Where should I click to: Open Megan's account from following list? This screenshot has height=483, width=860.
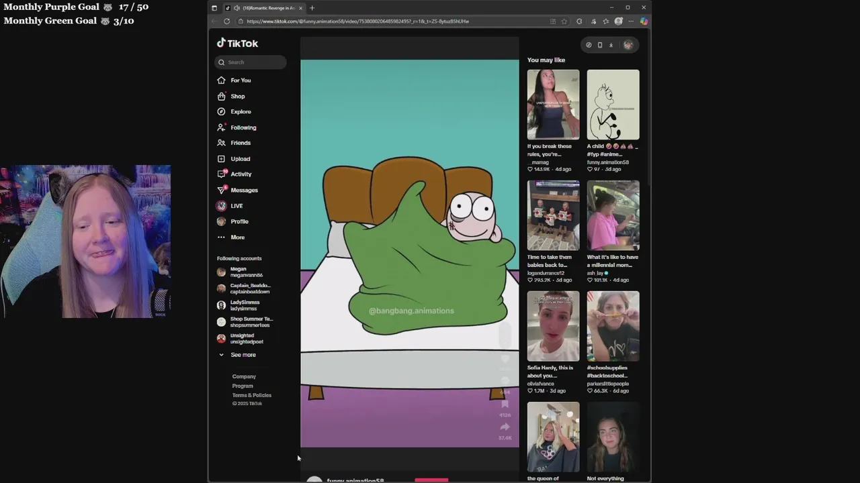240,272
